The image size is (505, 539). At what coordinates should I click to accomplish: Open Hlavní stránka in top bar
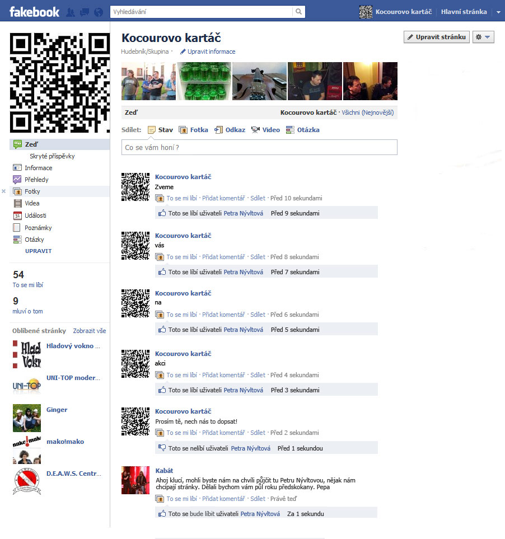pyautogui.click(x=464, y=12)
